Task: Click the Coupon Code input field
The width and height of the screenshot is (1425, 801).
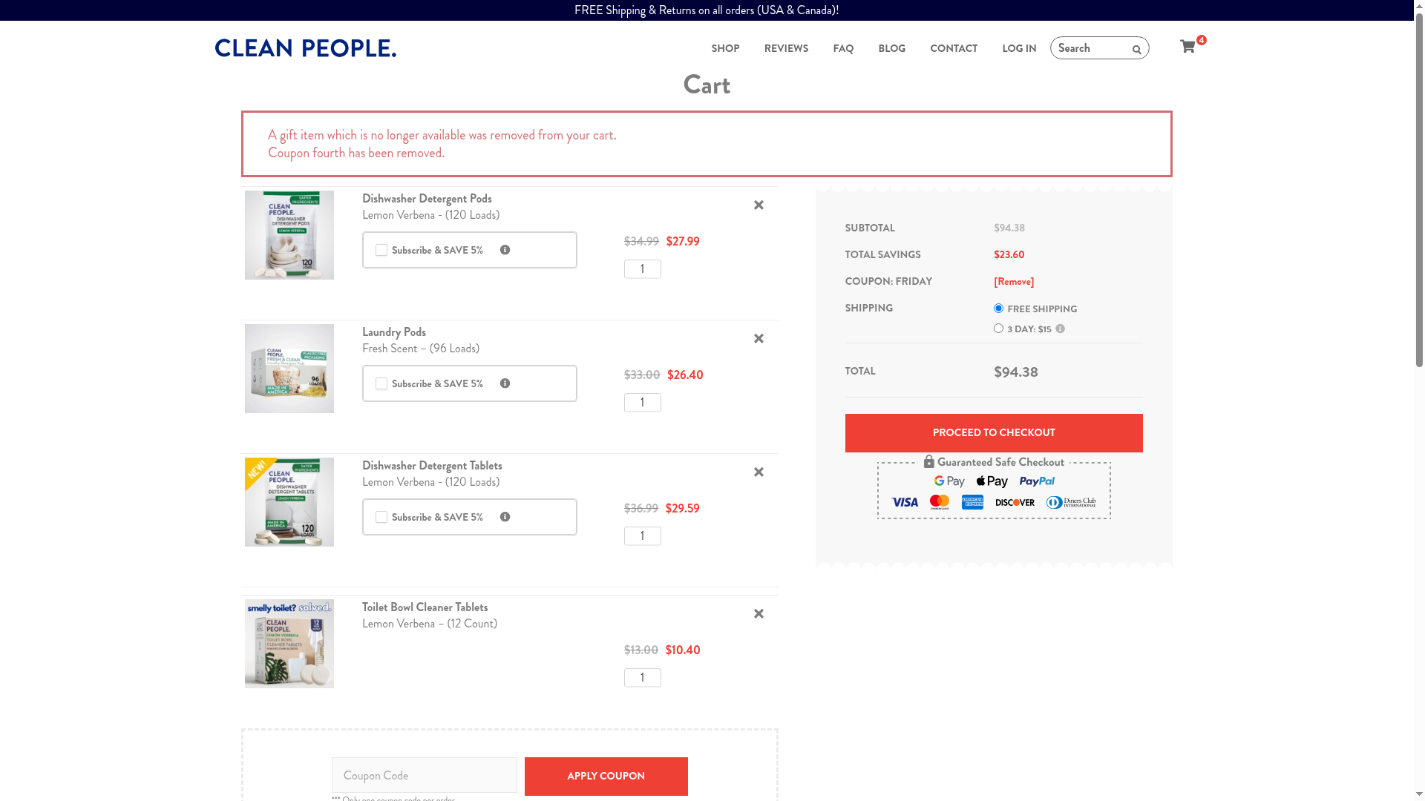Action: 425,775
